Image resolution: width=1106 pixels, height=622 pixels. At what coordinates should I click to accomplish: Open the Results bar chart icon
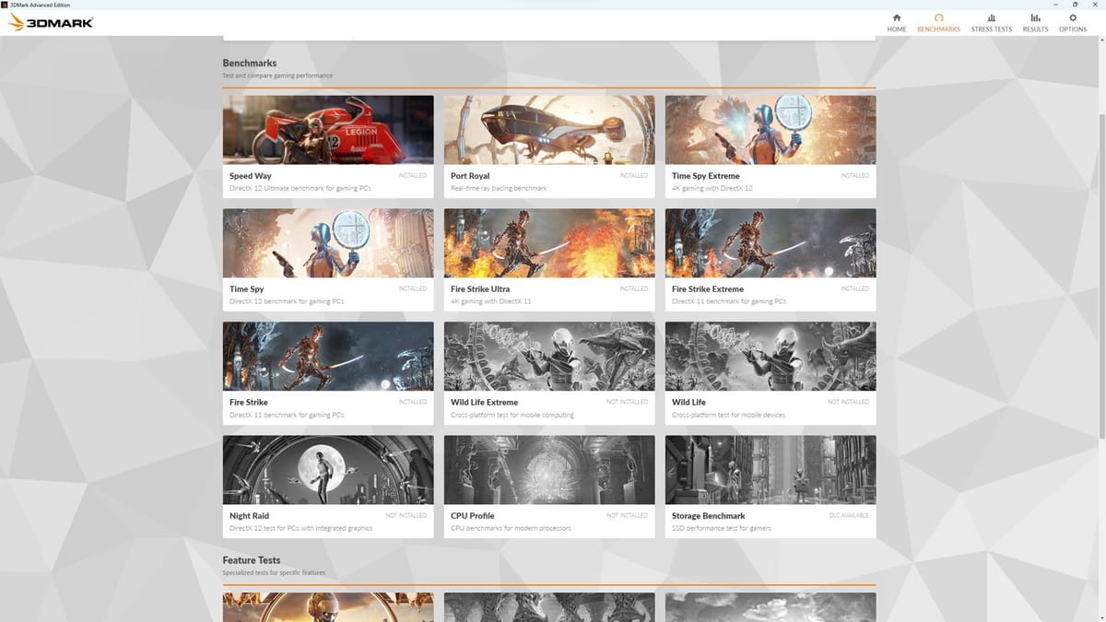1035,18
